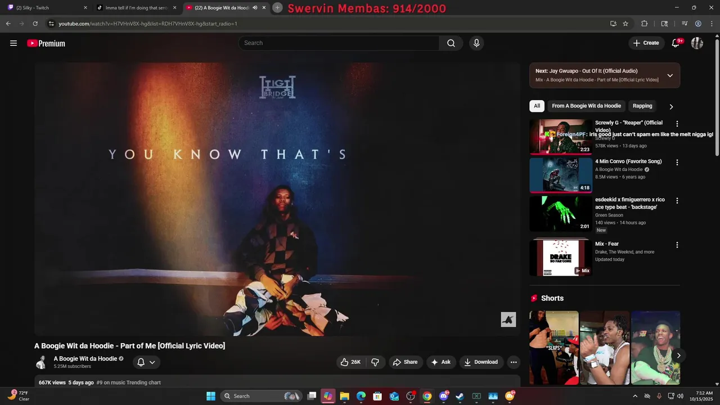Show hidden system tray icons chevron
The width and height of the screenshot is (720, 405).
coord(635,396)
